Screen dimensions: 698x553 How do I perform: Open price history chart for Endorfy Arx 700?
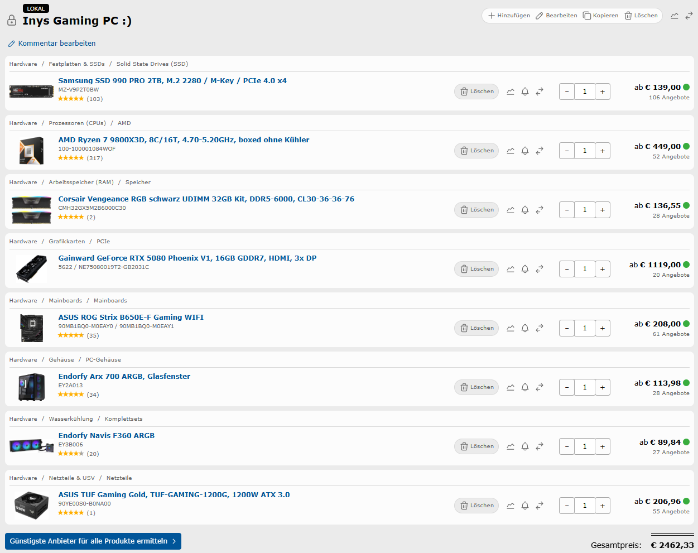(x=511, y=387)
